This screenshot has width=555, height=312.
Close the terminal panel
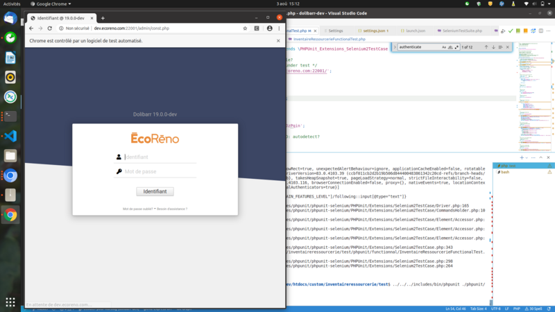click(x=548, y=157)
